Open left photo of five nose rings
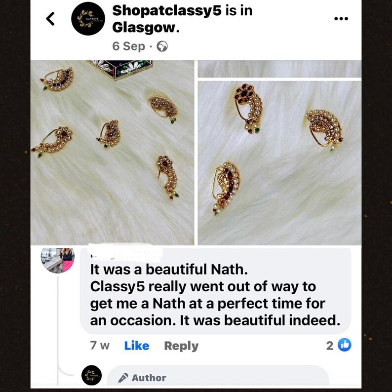 pos(112,153)
